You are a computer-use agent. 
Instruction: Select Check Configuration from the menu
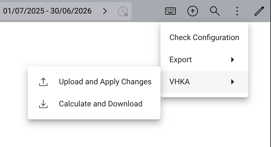click(x=204, y=38)
